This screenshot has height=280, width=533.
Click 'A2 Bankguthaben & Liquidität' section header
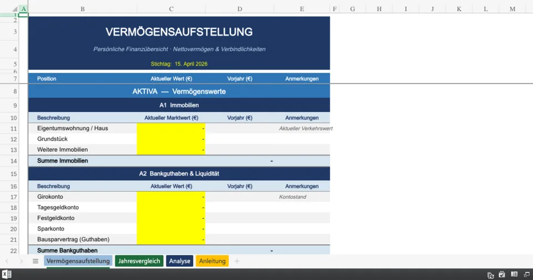(x=179, y=173)
